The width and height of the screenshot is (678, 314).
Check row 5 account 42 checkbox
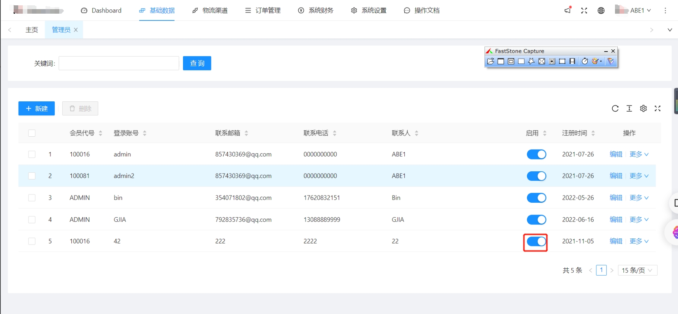pos(32,241)
